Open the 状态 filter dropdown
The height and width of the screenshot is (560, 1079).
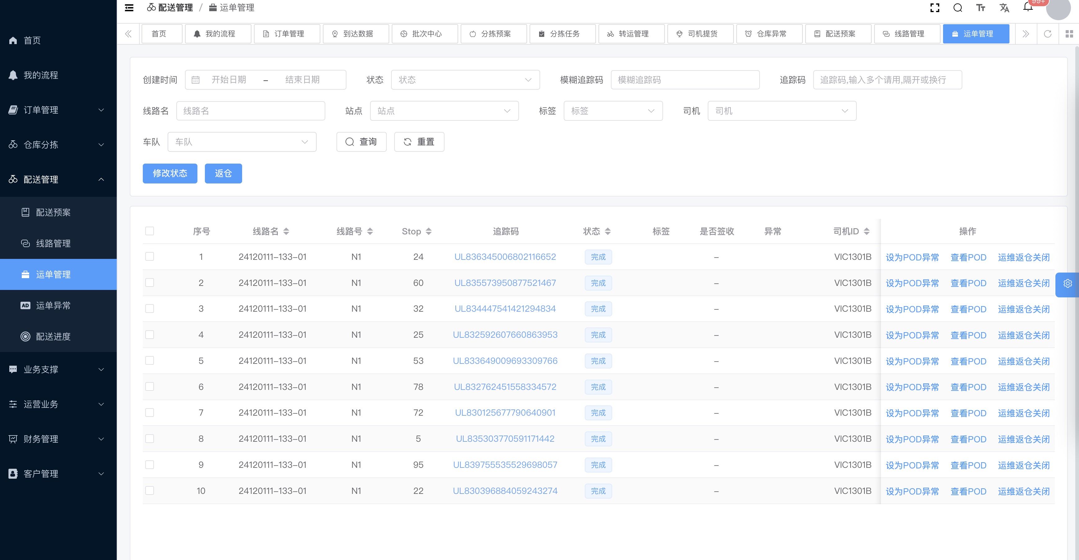[465, 80]
